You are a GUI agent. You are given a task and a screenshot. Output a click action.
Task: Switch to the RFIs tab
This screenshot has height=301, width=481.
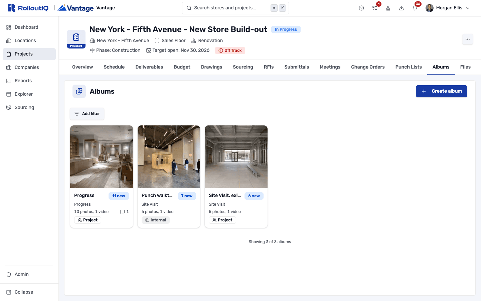pos(269,67)
